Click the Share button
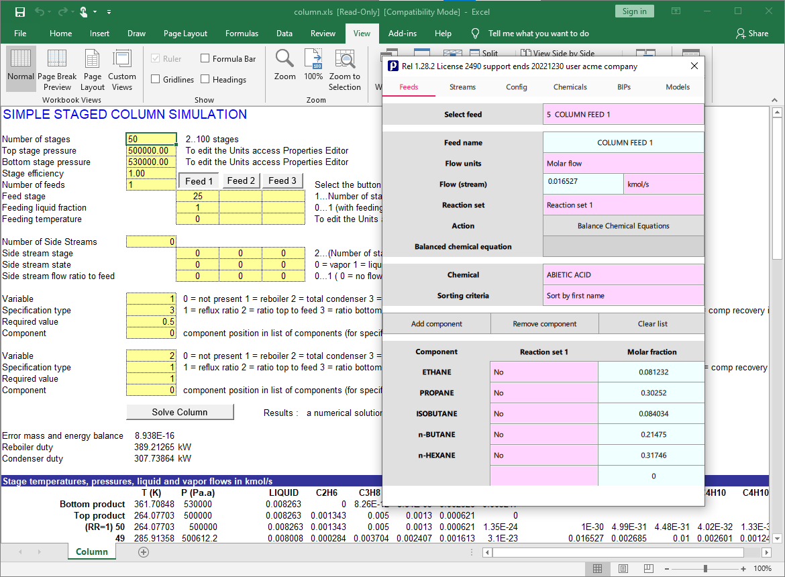Screen dimensions: 785x577 click(x=752, y=34)
